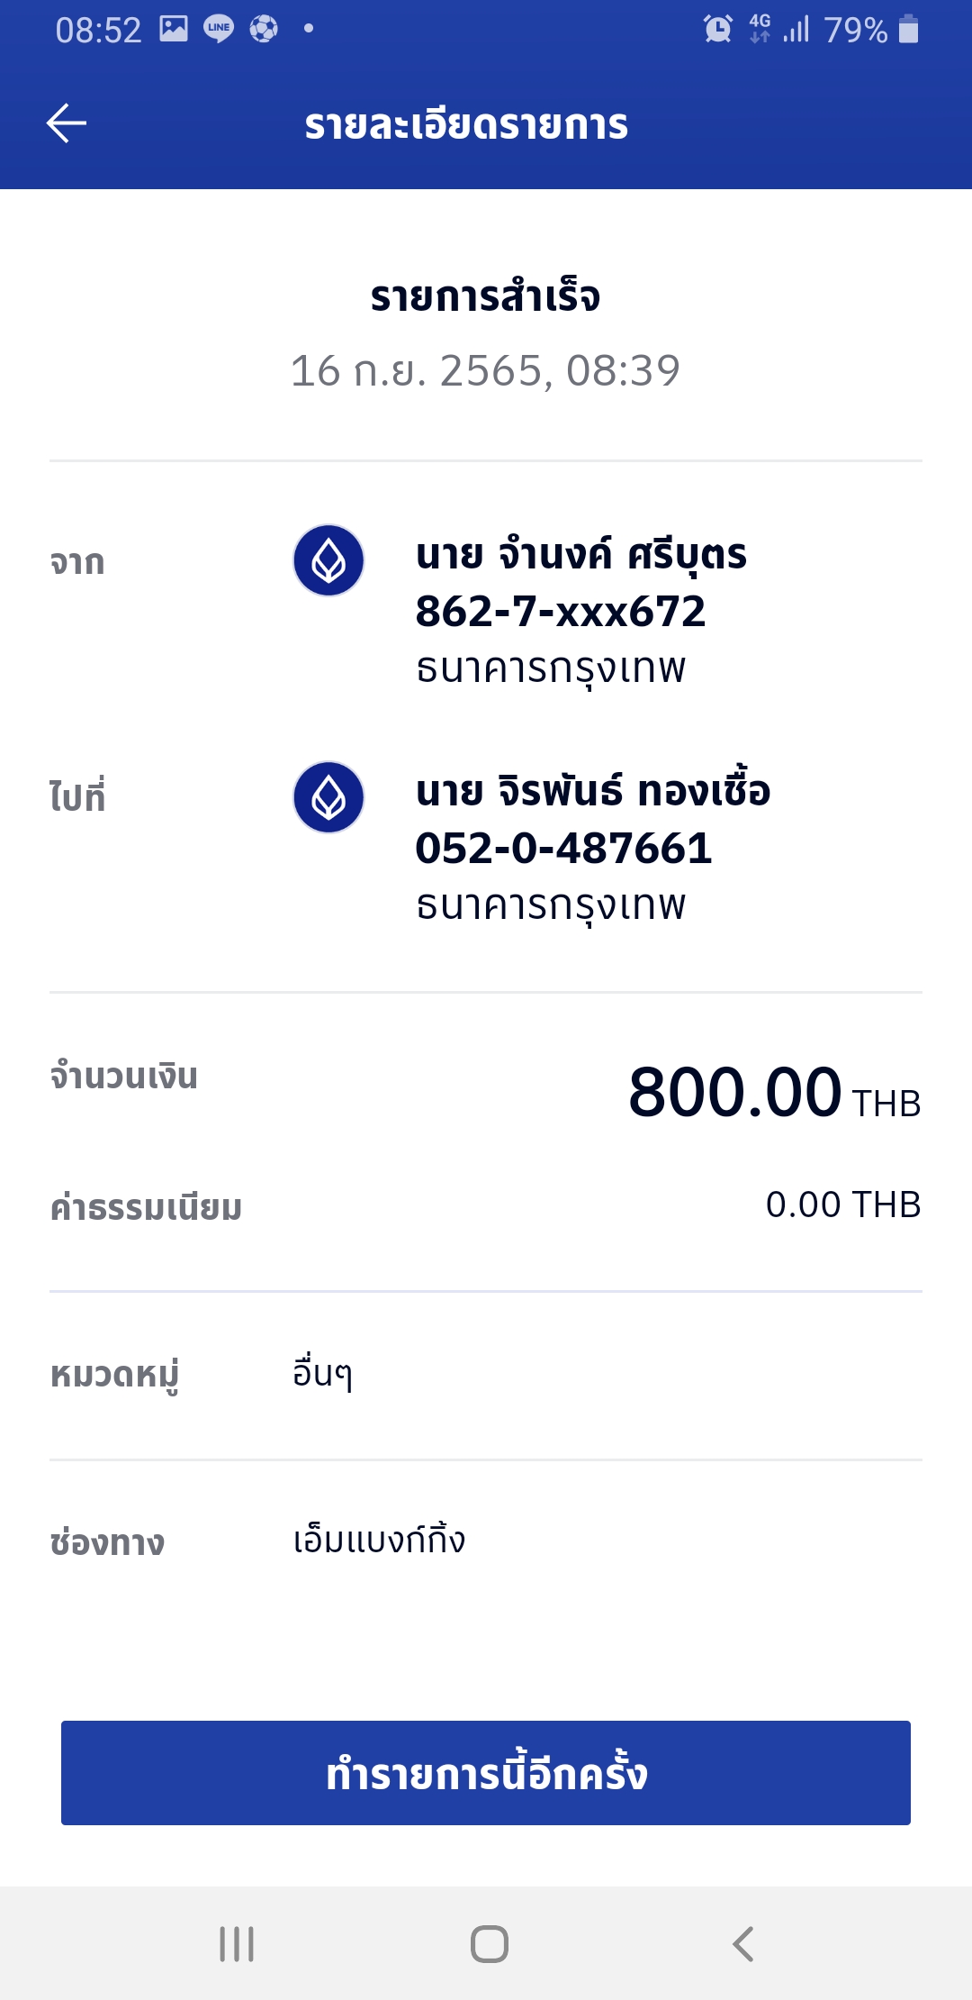Tap the channel value เอ็มแบงก์กิ้ง
The image size is (972, 2000).
[379, 1540]
